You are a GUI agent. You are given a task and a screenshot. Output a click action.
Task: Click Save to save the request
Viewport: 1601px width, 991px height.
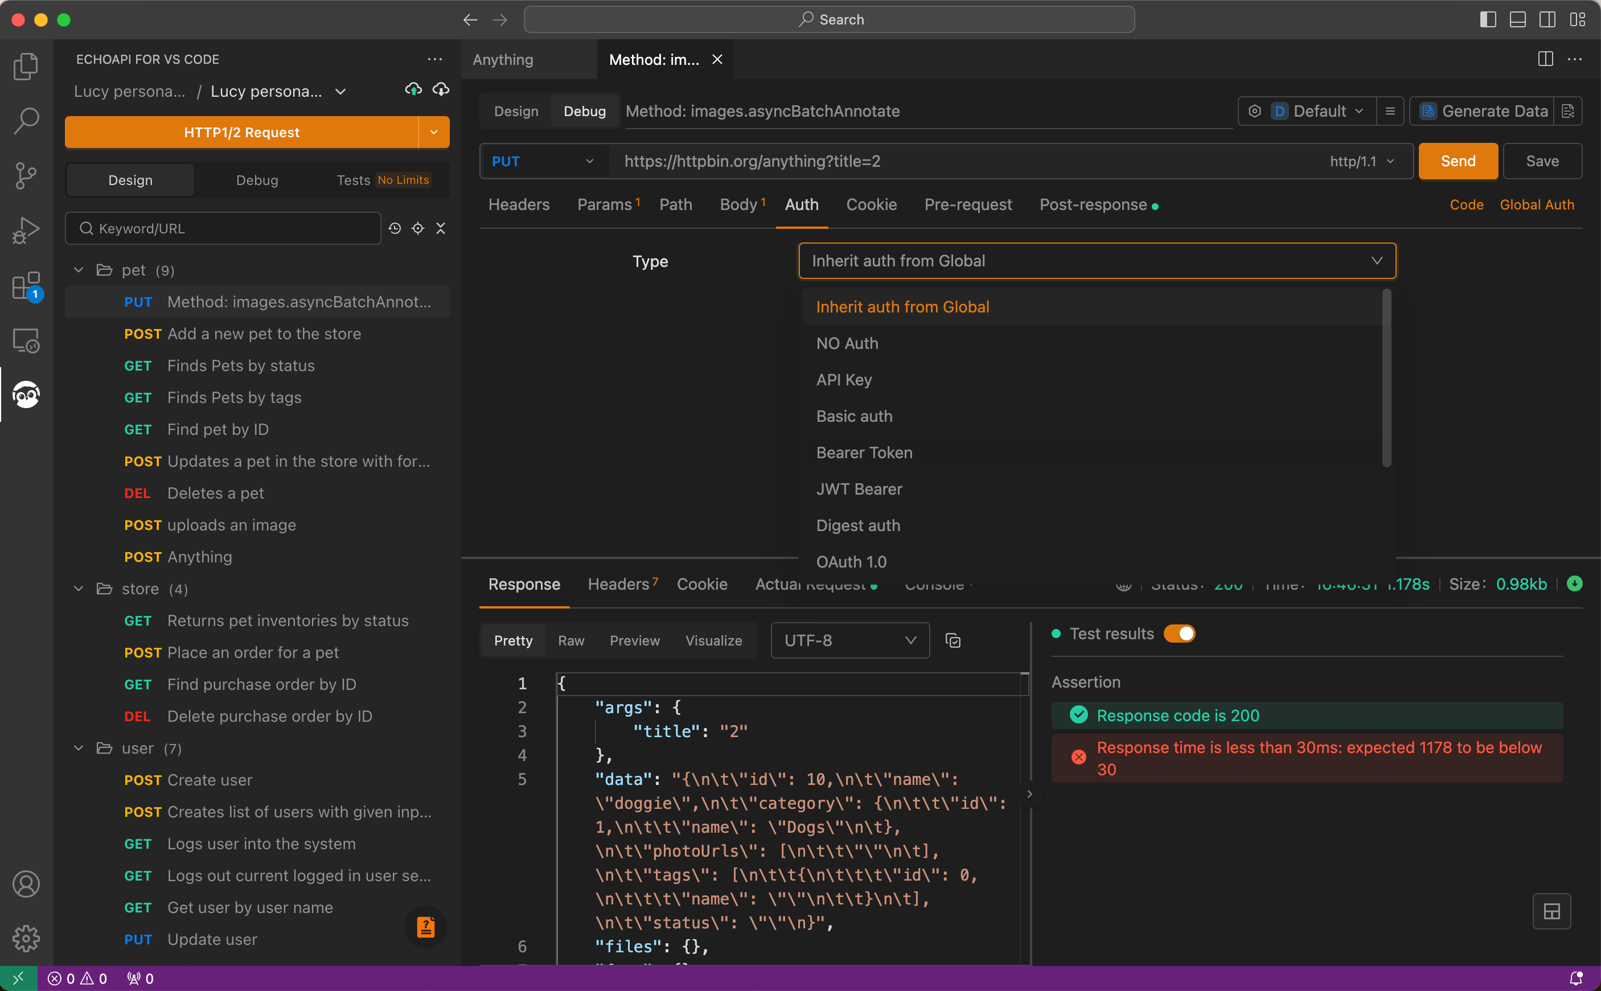coord(1543,160)
